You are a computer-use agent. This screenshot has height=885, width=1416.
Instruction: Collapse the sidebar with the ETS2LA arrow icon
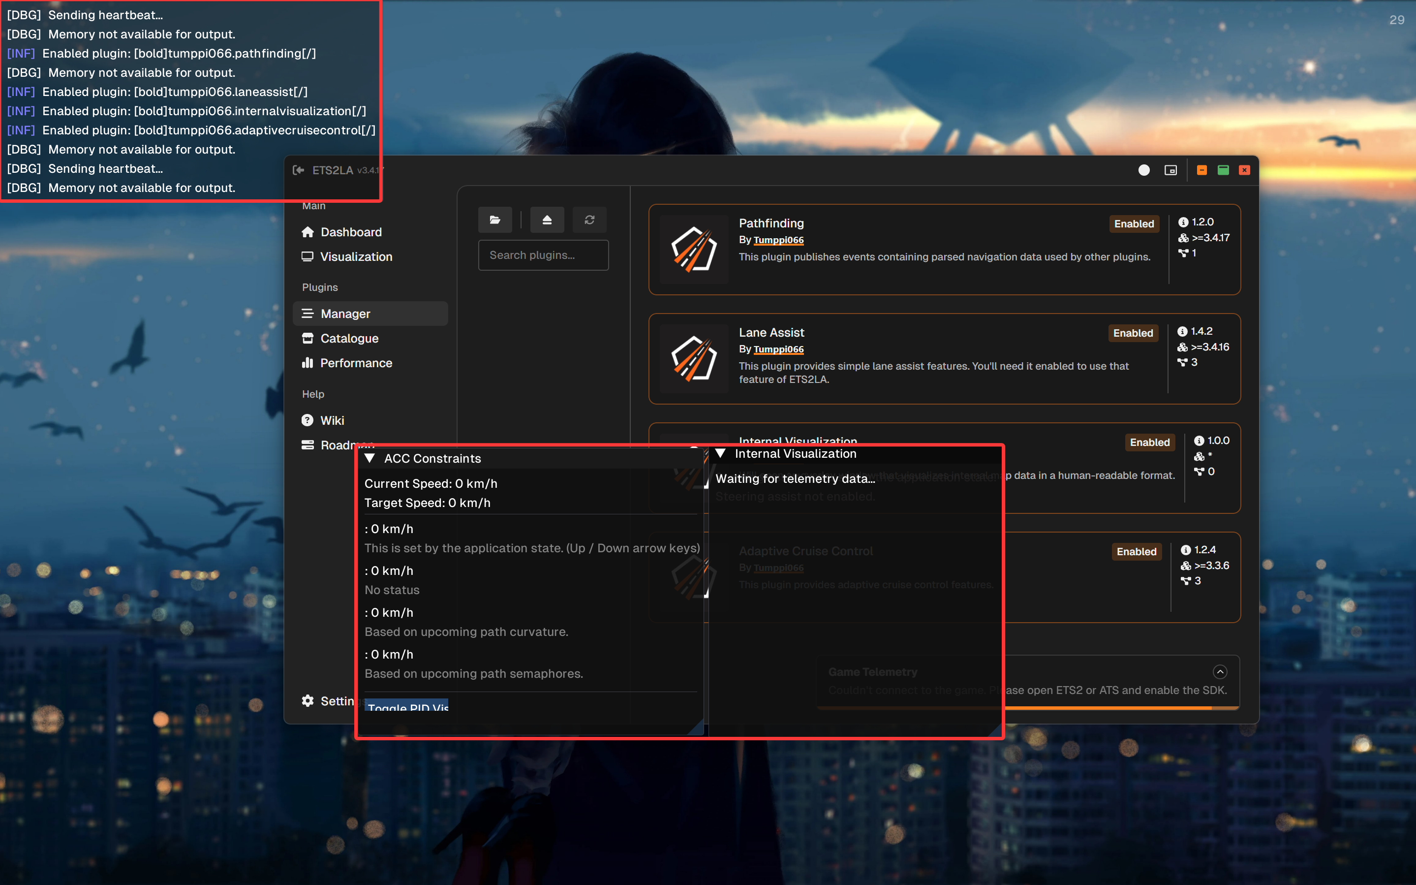tap(298, 170)
